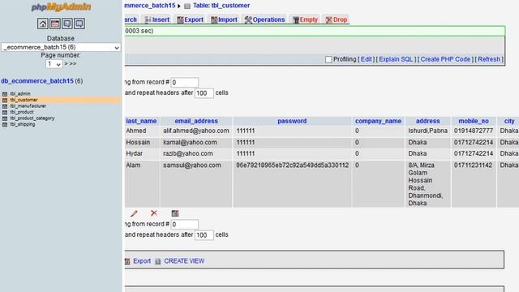The image size is (519, 292).
Task: Click the Create PHP Code link
Action: (445, 59)
